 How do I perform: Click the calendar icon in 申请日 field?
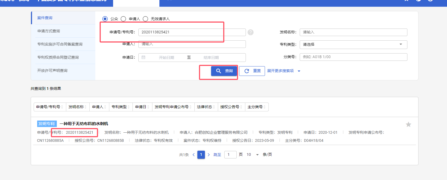[144, 57]
